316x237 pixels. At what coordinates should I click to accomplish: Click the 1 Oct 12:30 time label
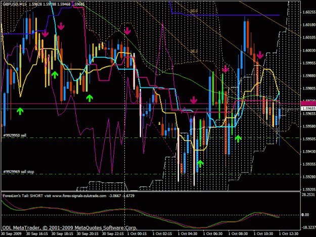pos(289,234)
